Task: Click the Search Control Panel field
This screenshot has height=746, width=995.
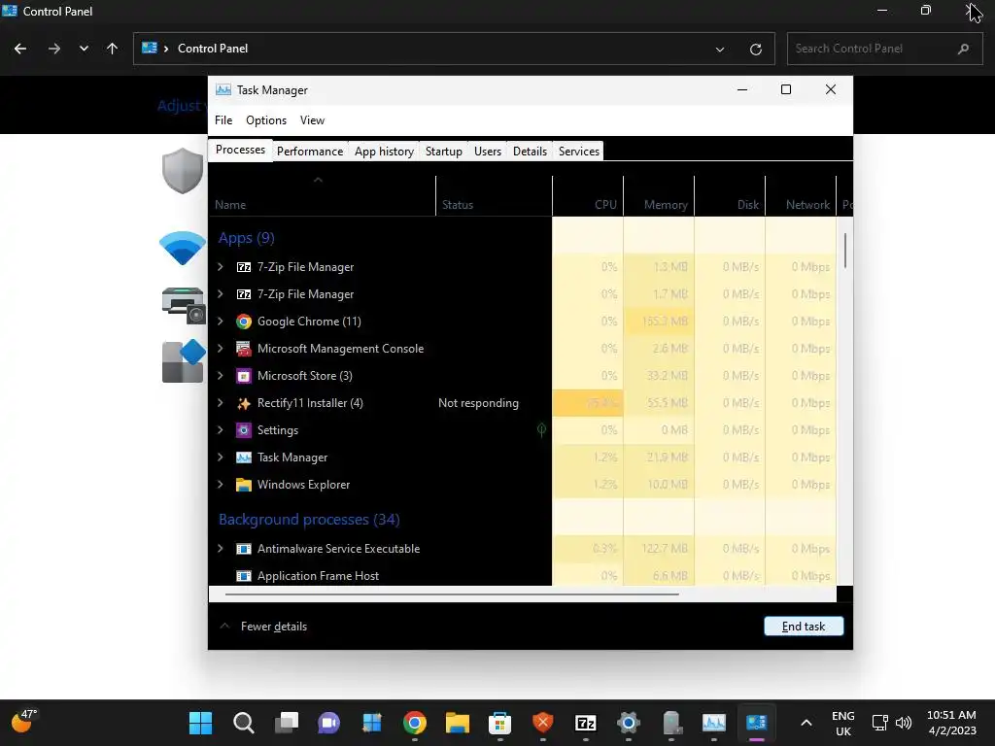Action: coord(884,49)
